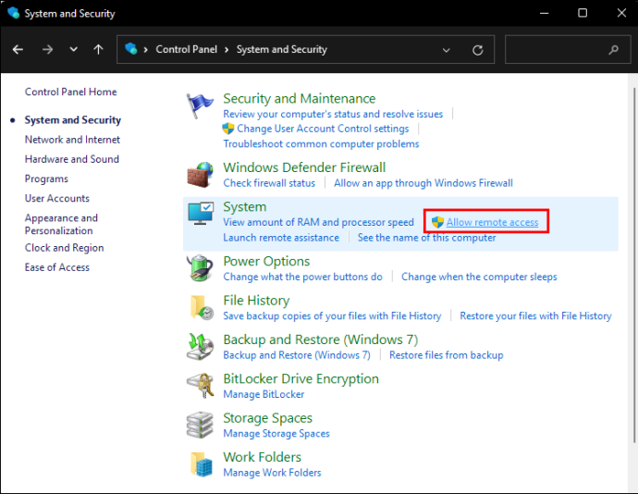The width and height of the screenshot is (638, 494).
Task: Navigate up one level with the up arrow
Action: (98, 50)
